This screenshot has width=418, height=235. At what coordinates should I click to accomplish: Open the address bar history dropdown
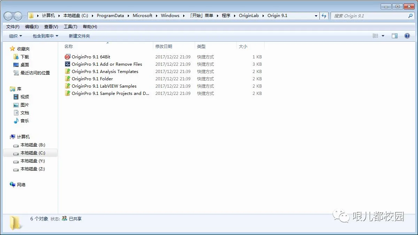tap(316, 16)
